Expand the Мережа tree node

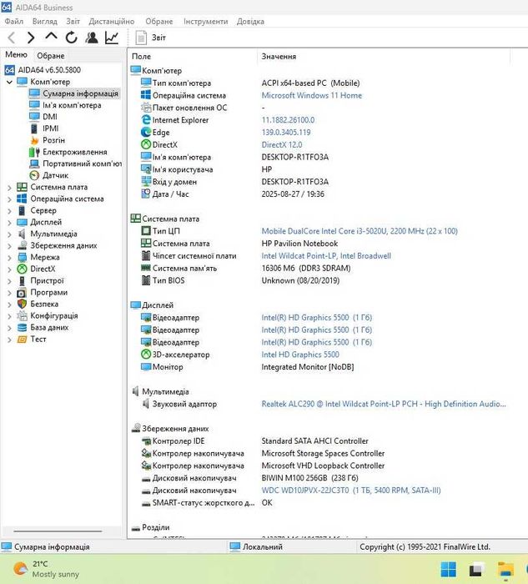[x=9, y=258]
